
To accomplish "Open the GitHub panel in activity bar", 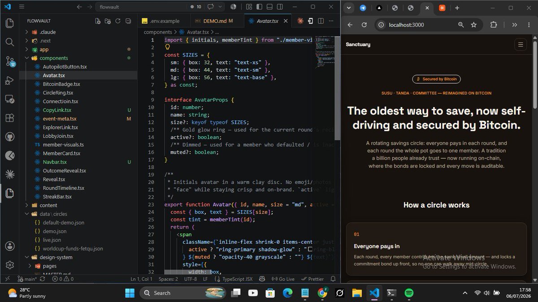I will pos(9,137).
